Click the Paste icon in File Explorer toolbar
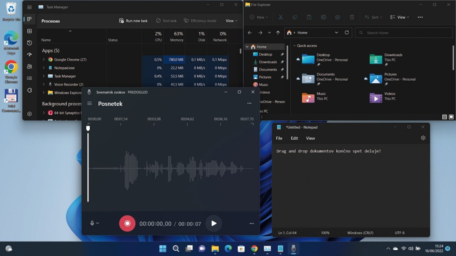 point(309,17)
